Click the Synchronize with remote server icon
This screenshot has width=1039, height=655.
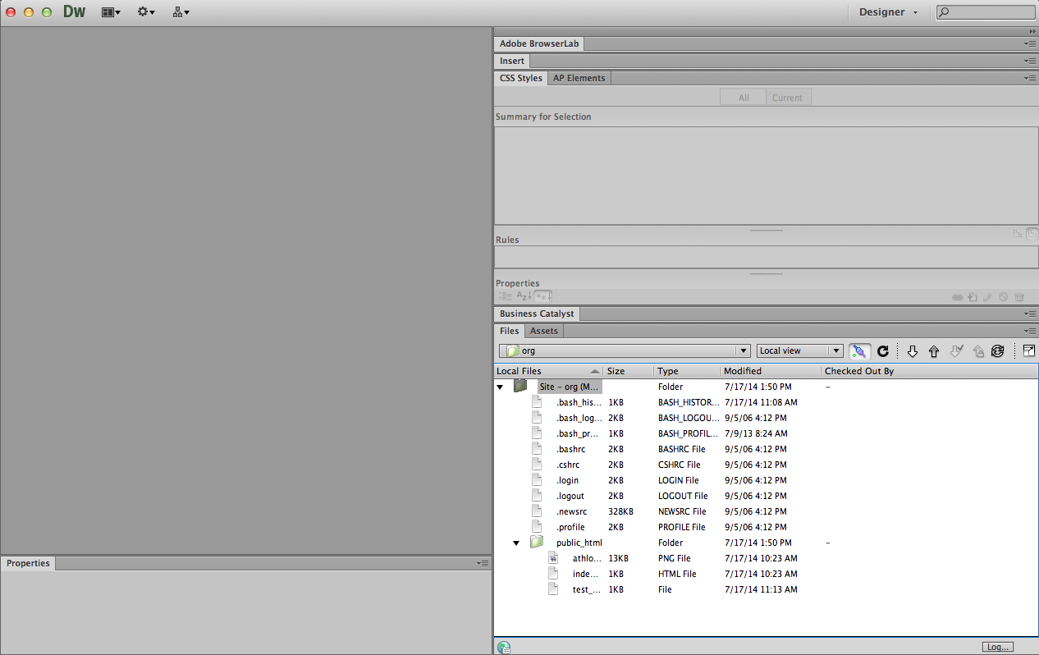[x=997, y=351]
